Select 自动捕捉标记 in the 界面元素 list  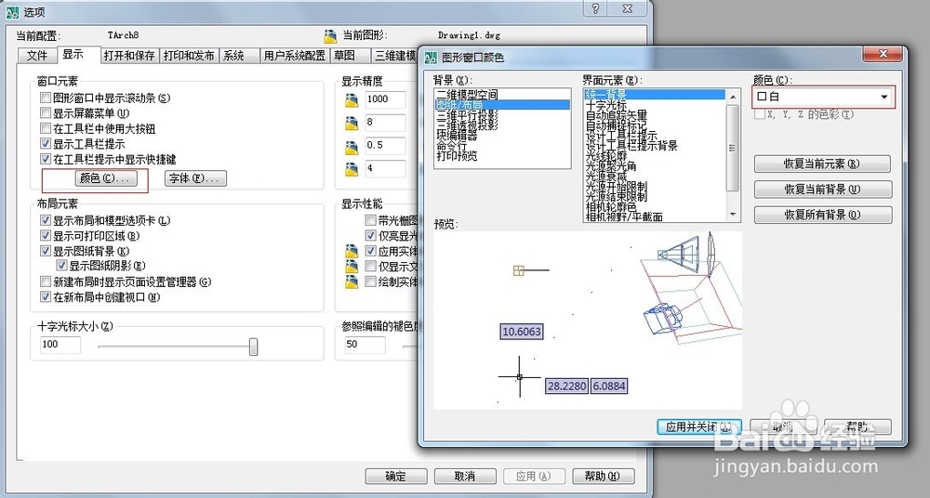coord(617,125)
